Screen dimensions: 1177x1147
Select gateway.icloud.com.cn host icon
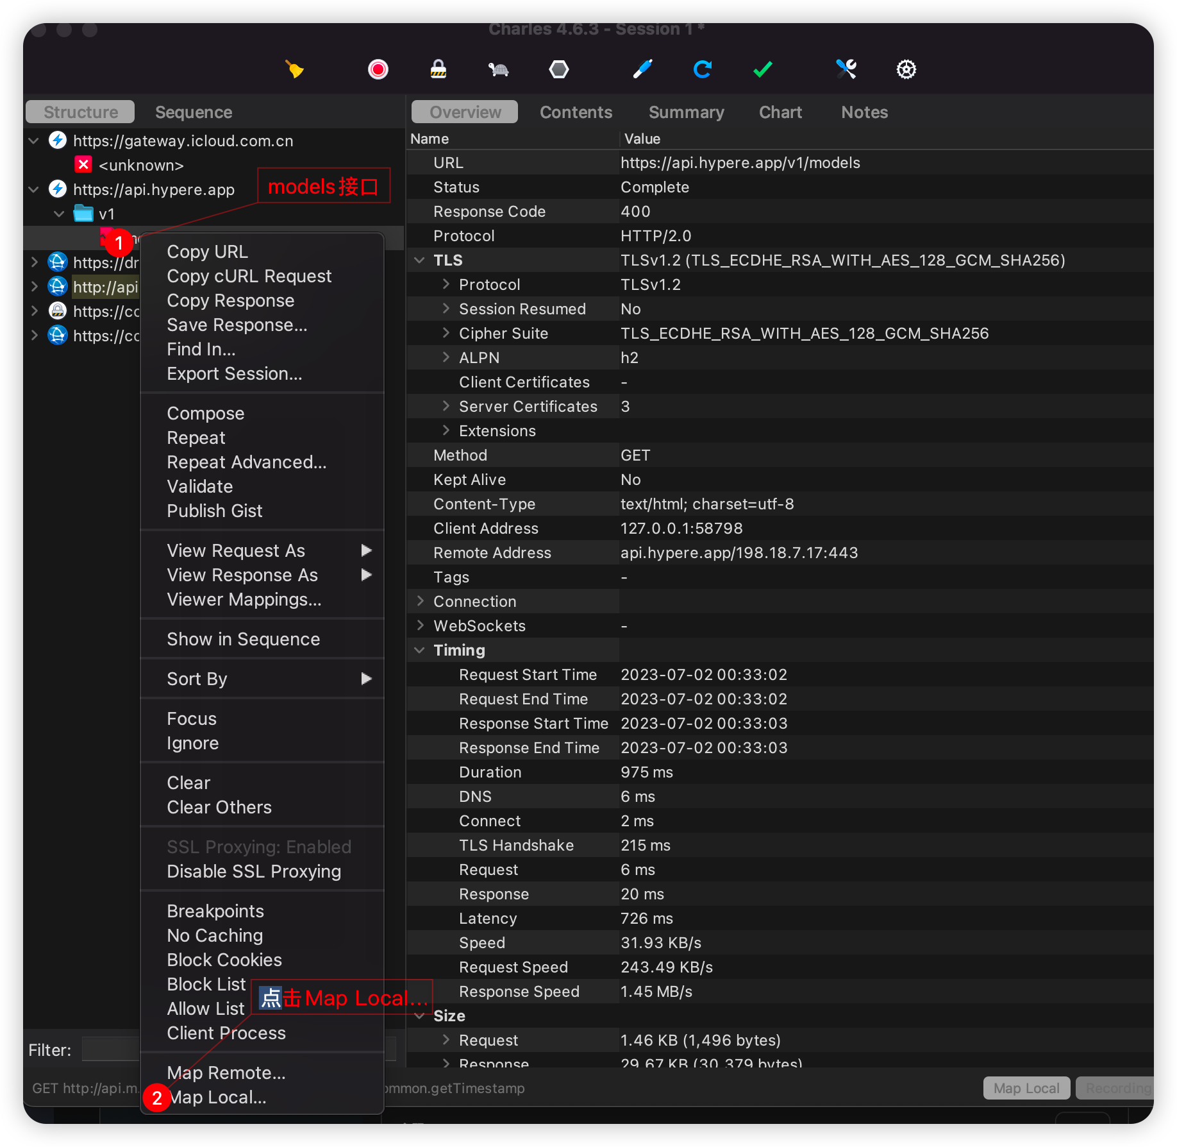point(58,140)
